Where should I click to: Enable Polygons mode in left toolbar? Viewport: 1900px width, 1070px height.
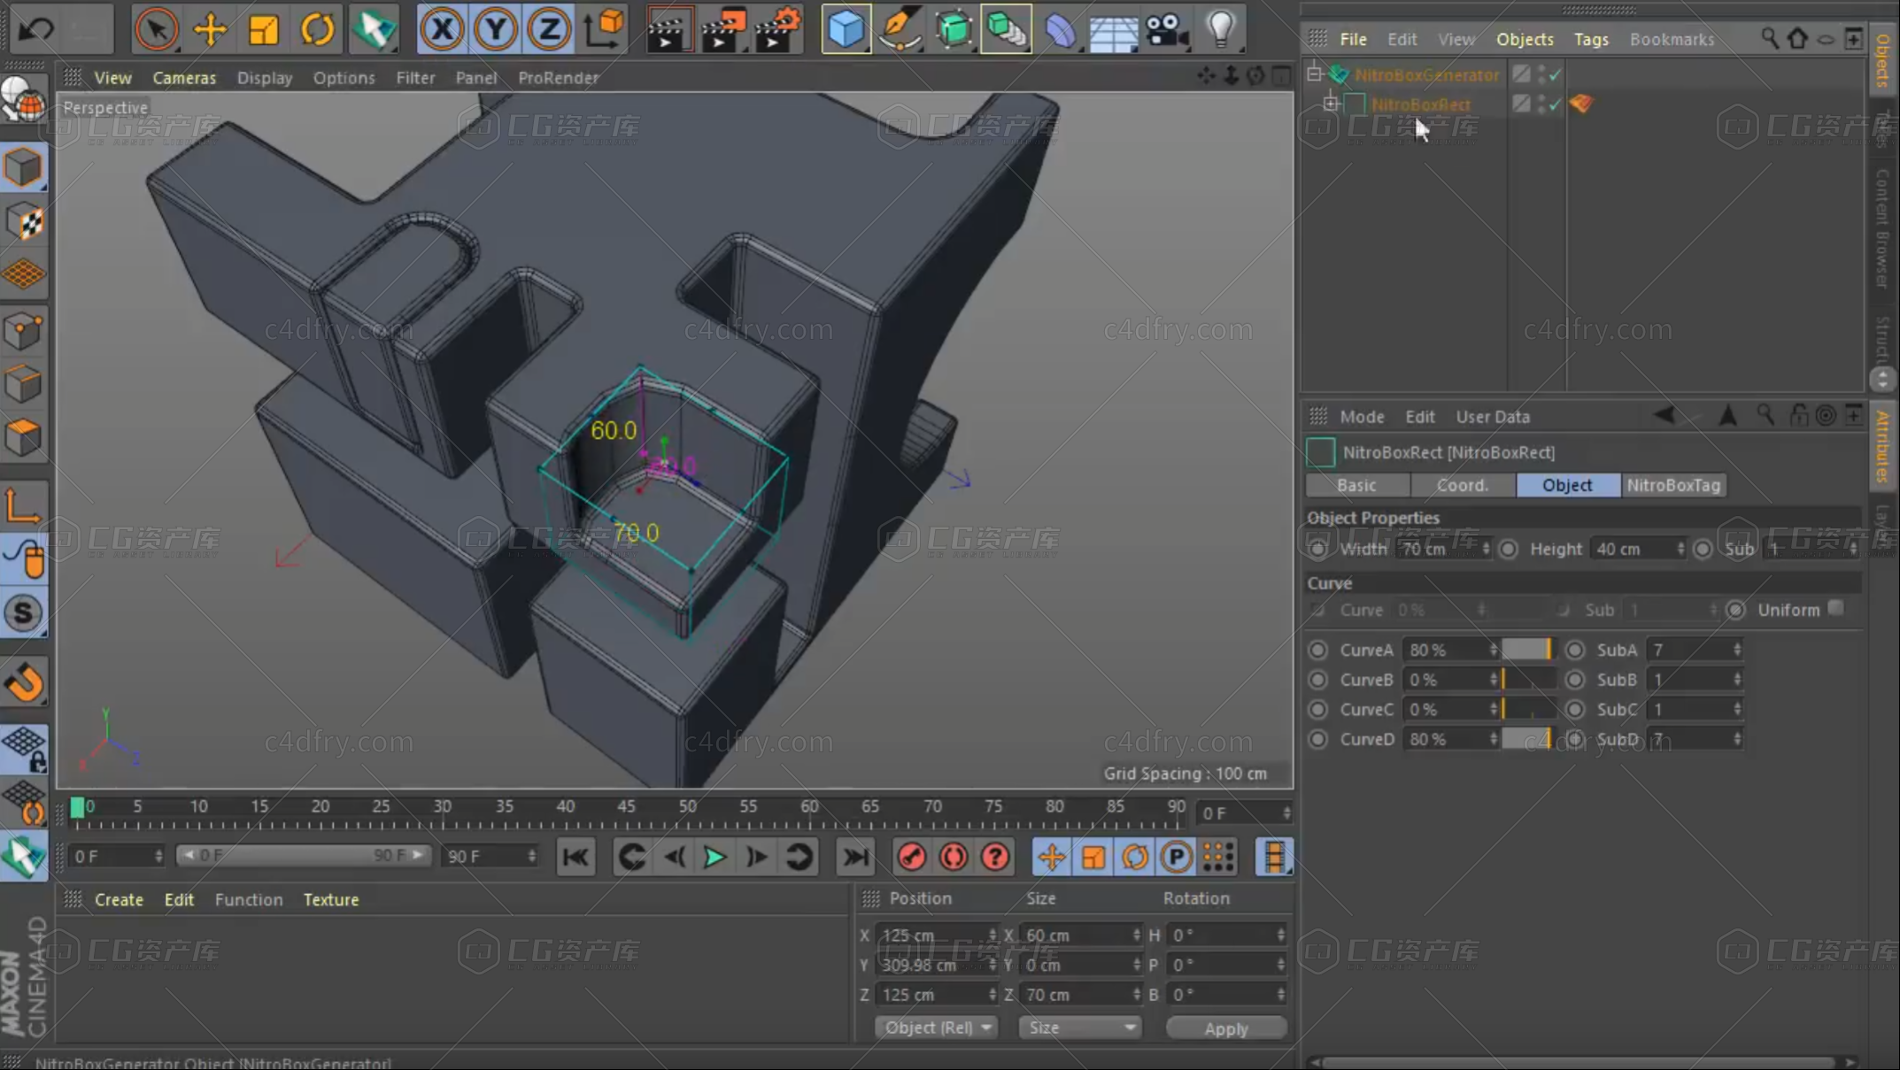click(24, 438)
